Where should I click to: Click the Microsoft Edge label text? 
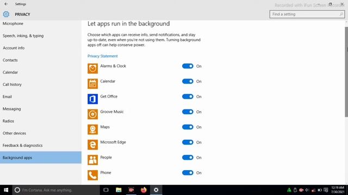click(x=113, y=142)
